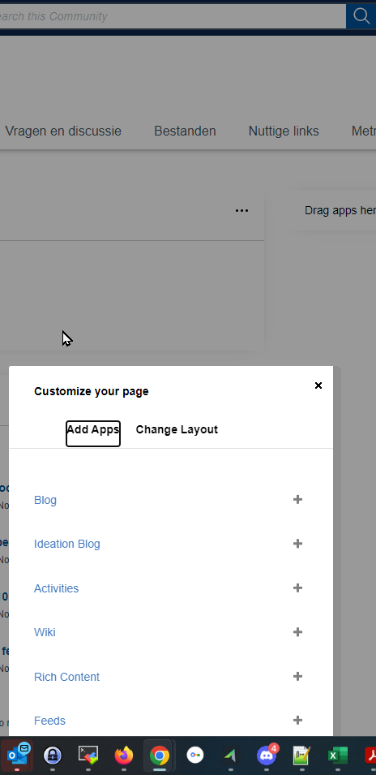
Task: Switch to the Add Apps tab
Action: 92,430
